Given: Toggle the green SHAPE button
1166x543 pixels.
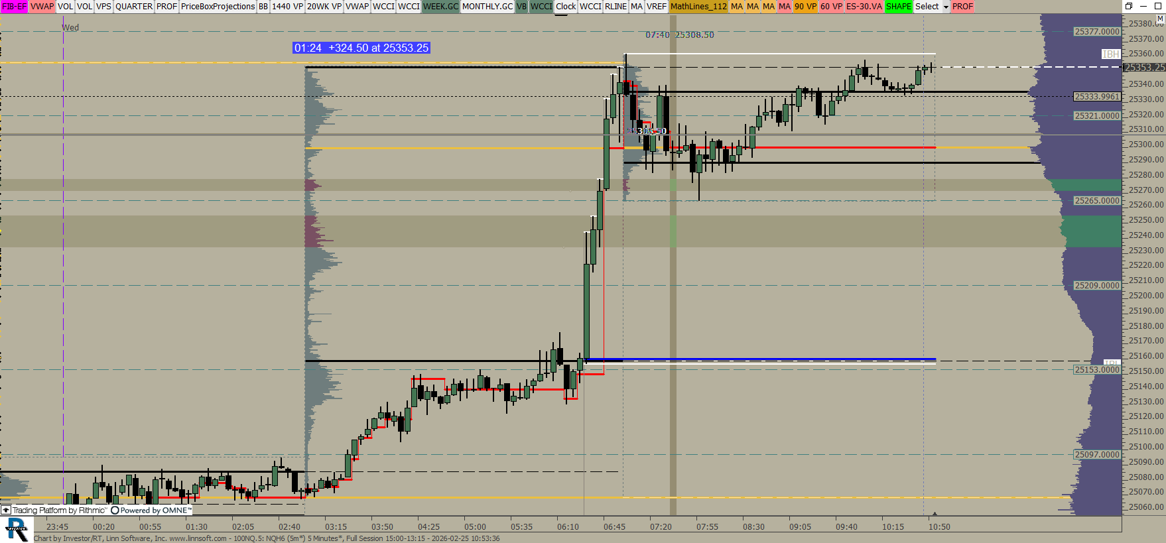Looking at the screenshot, I should 898,7.
